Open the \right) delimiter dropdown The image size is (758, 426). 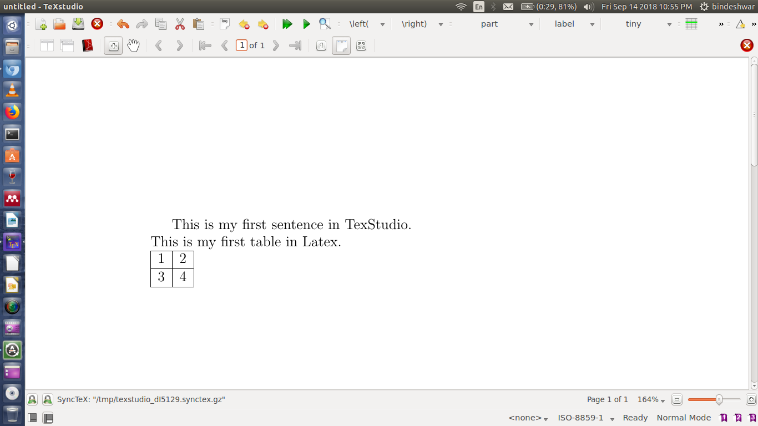[421, 24]
